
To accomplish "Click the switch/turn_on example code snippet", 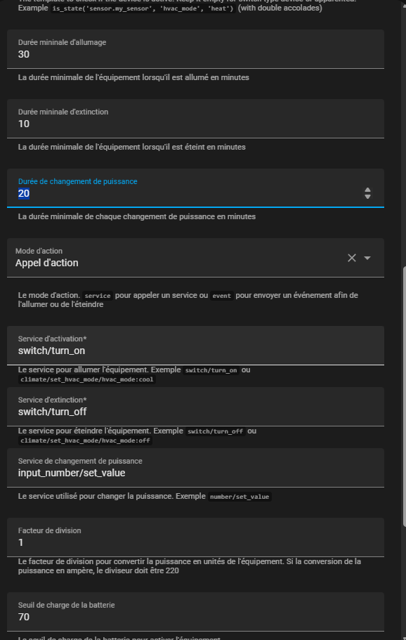I will (211, 371).
